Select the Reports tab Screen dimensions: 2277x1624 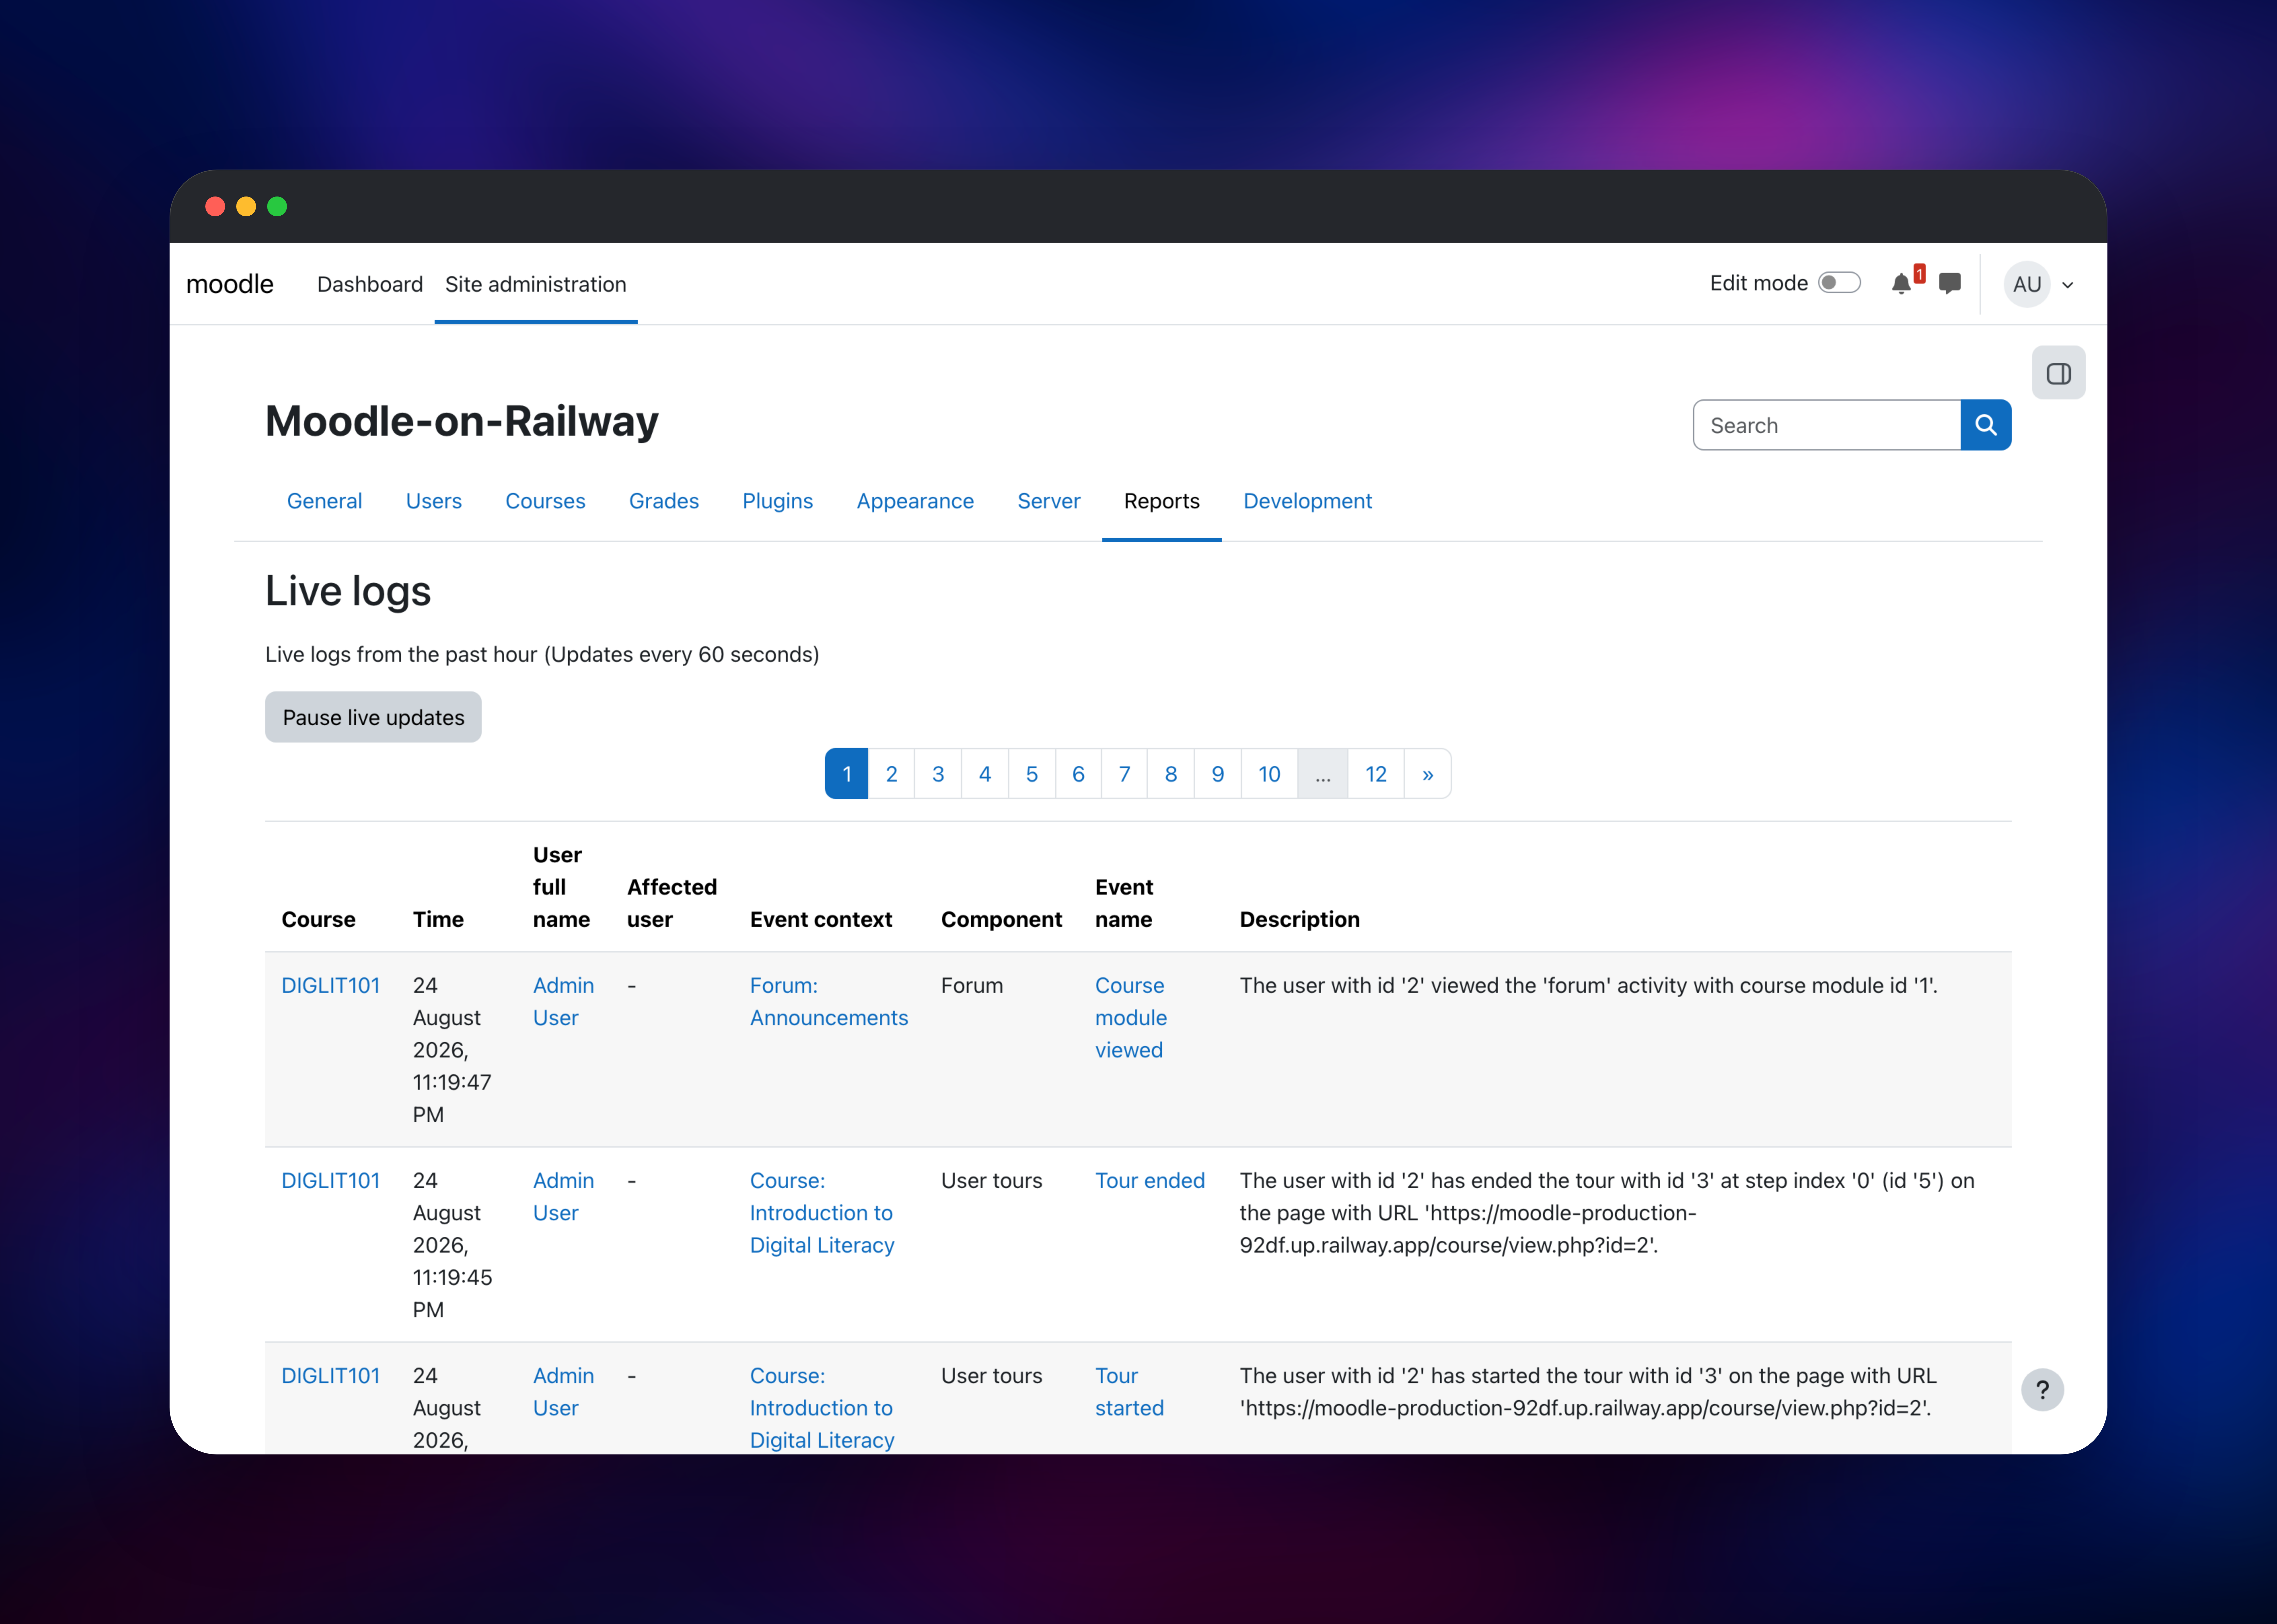click(1162, 501)
